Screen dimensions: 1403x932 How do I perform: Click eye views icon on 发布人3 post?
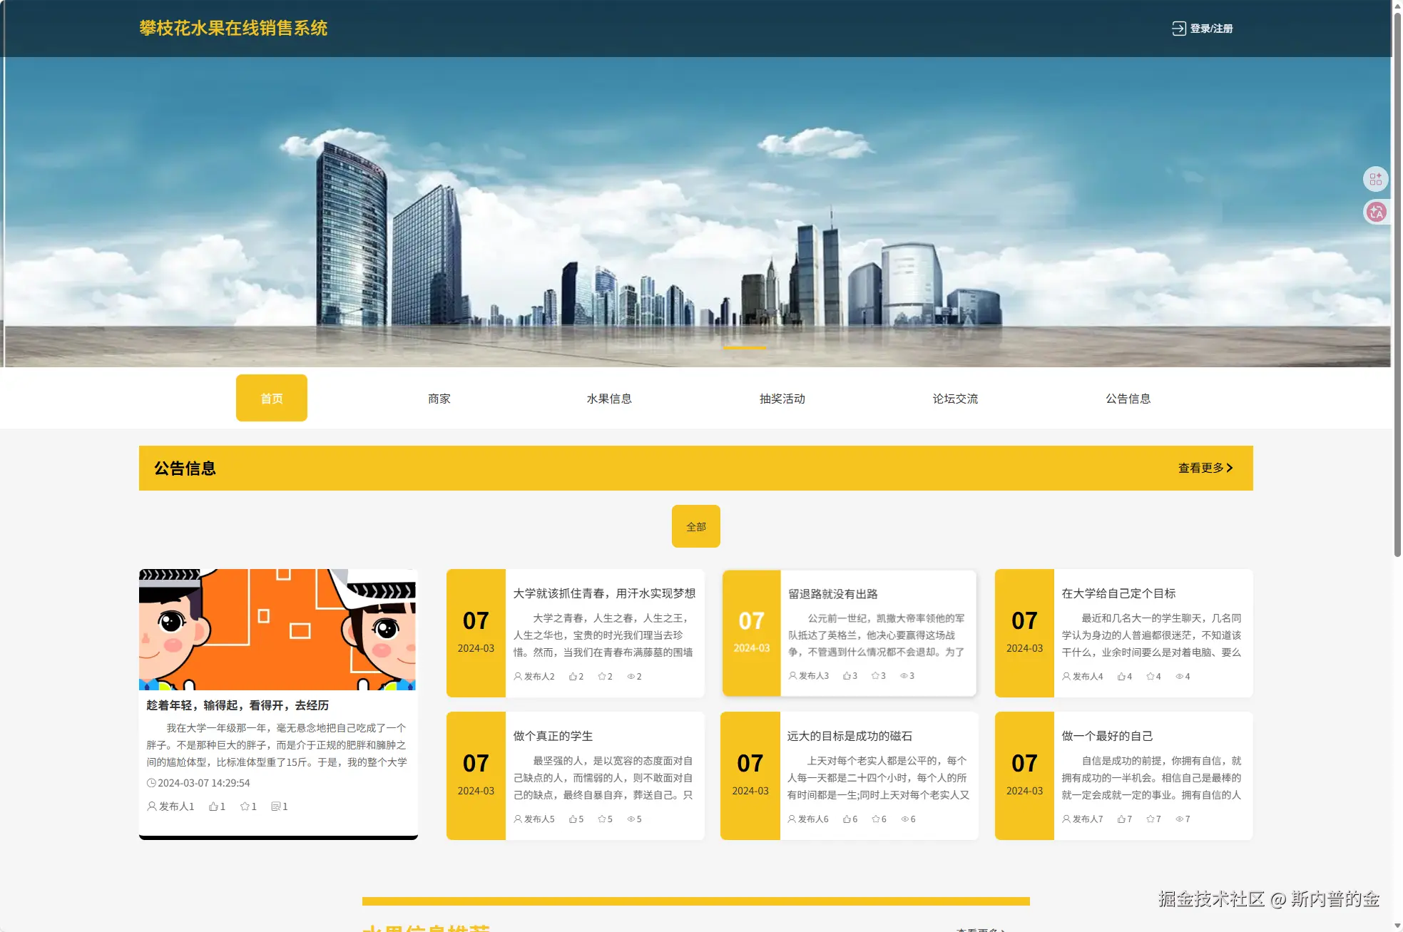pos(904,676)
